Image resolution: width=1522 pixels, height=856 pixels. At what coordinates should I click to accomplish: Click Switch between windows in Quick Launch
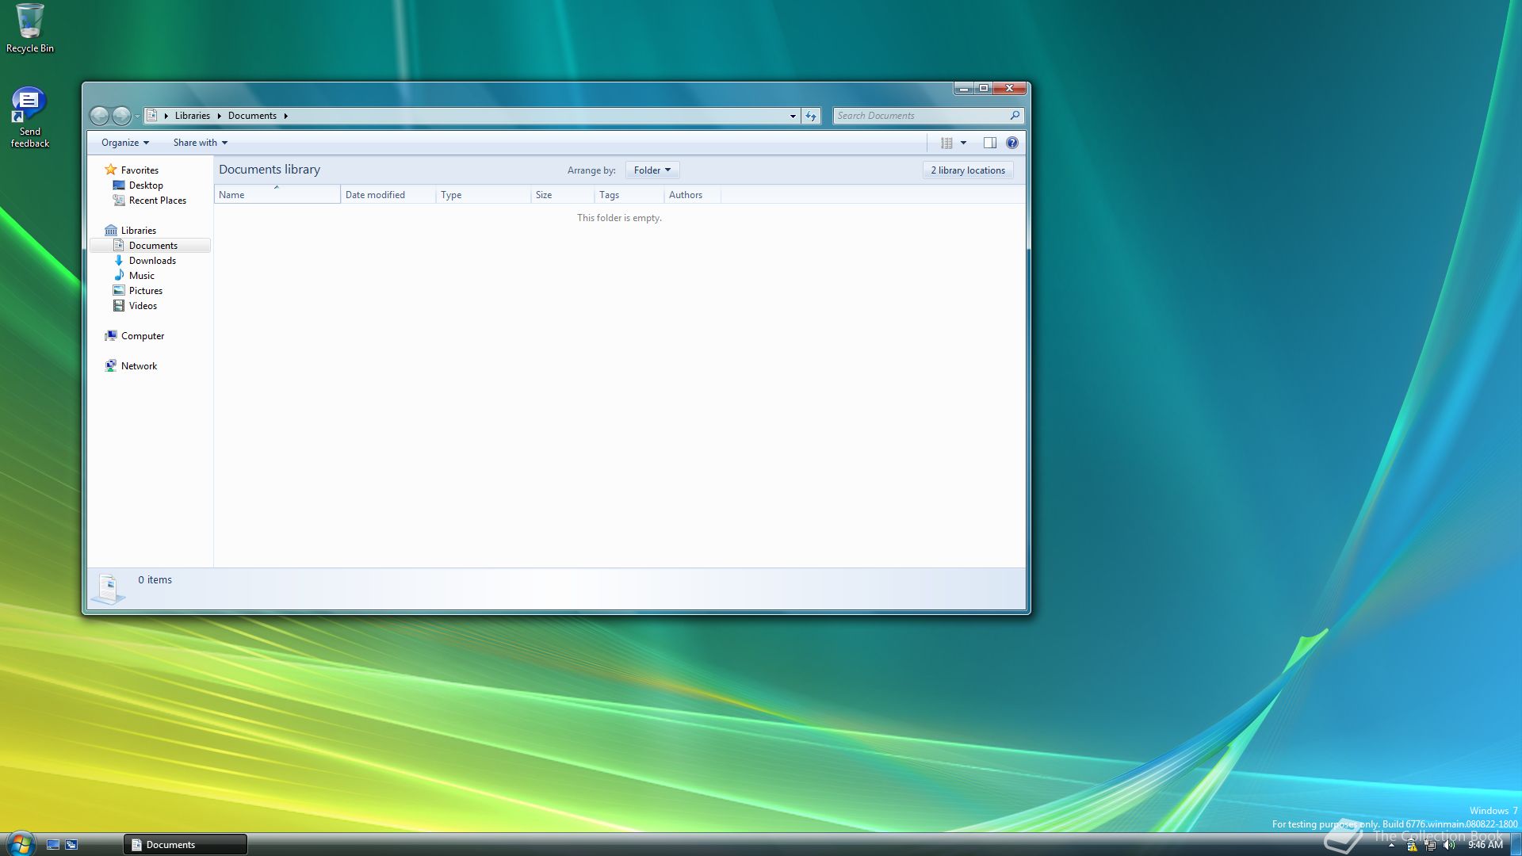71,845
